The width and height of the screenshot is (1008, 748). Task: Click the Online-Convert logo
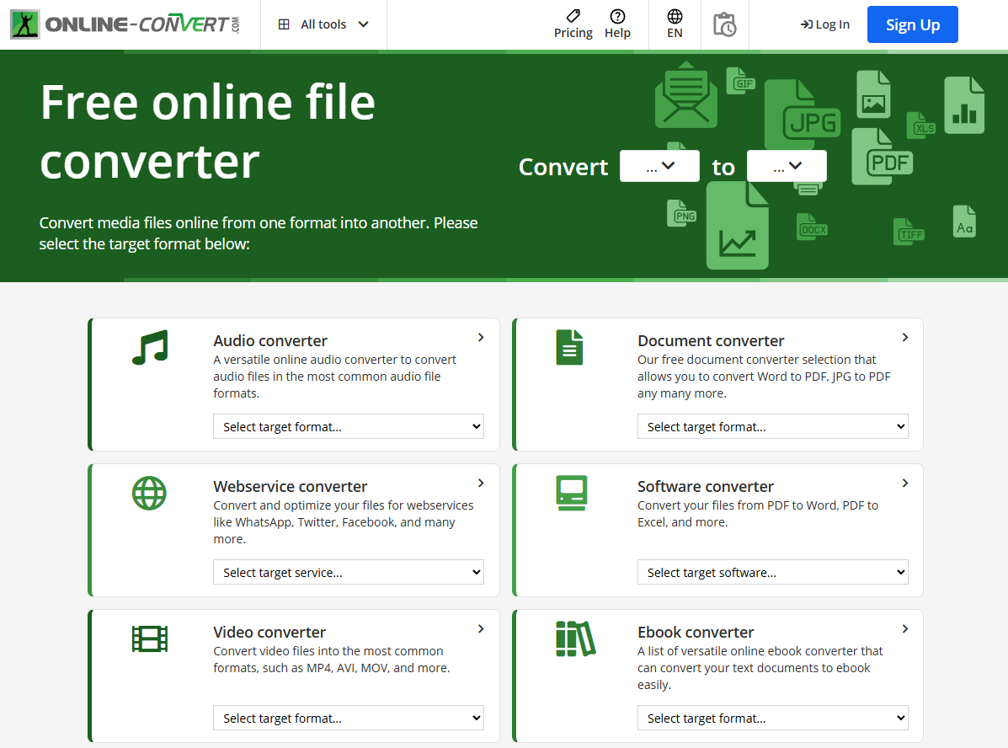point(126,24)
